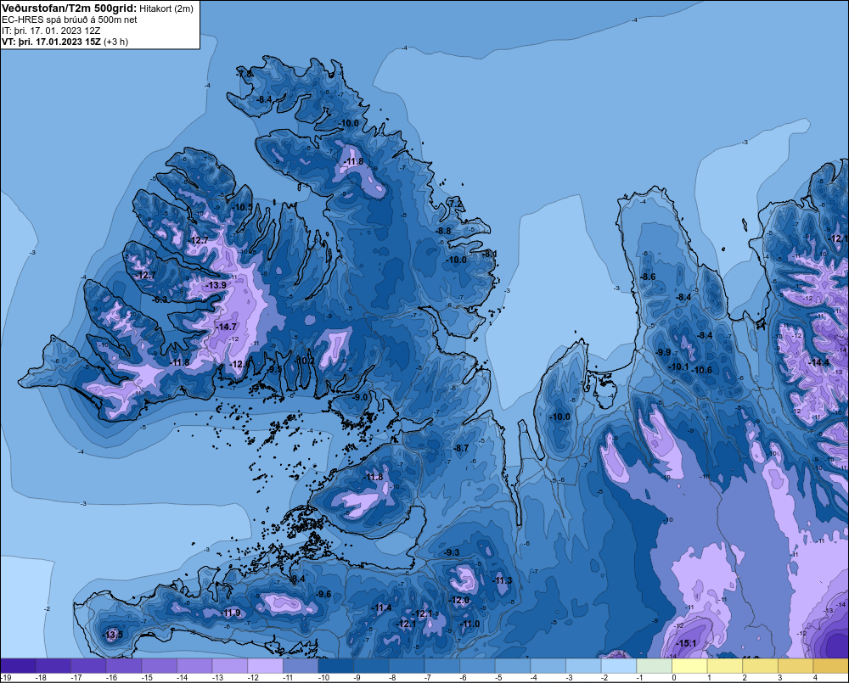Click the -9.5 temperature value

274,370
